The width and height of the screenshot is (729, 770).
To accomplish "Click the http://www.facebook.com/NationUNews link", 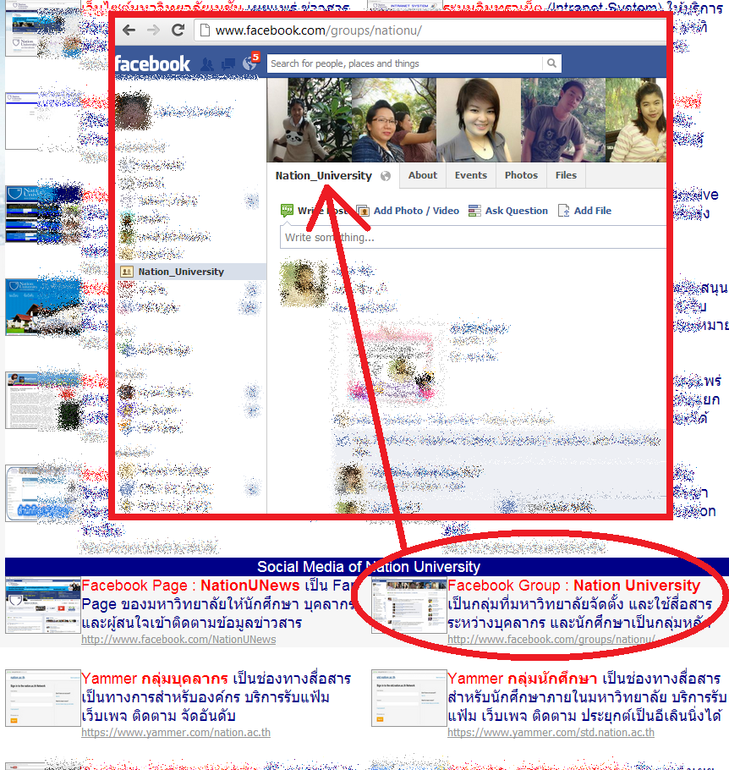I will tap(178, 640).
